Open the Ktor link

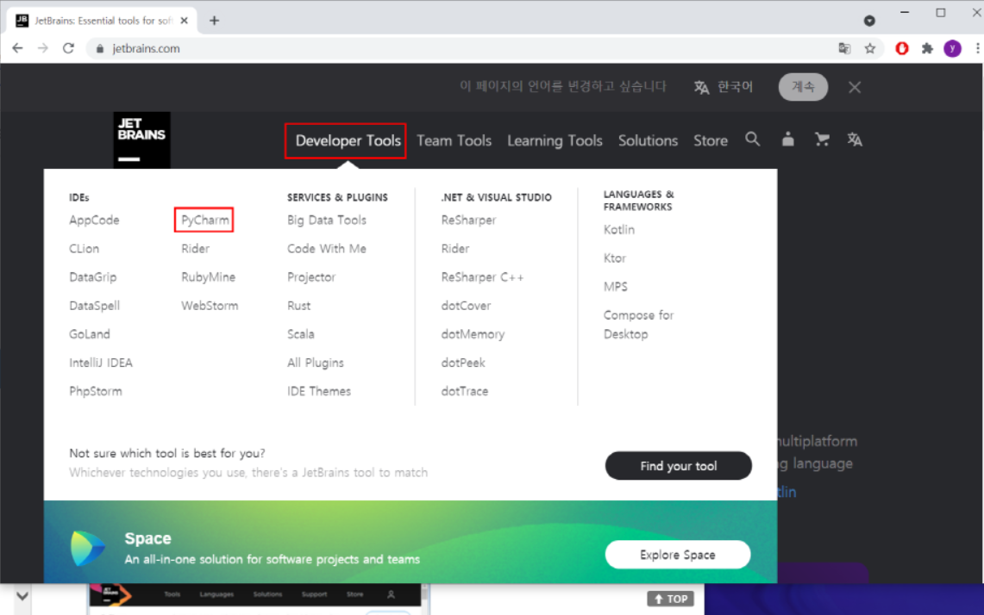[614, 258]
